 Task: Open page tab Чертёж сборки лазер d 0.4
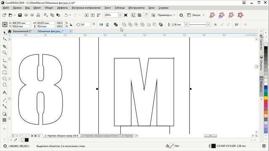[x=61, y=135]
